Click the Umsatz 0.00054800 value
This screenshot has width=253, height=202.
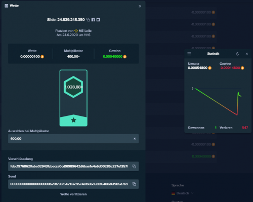pyautogui.click(x=197, y=68)
